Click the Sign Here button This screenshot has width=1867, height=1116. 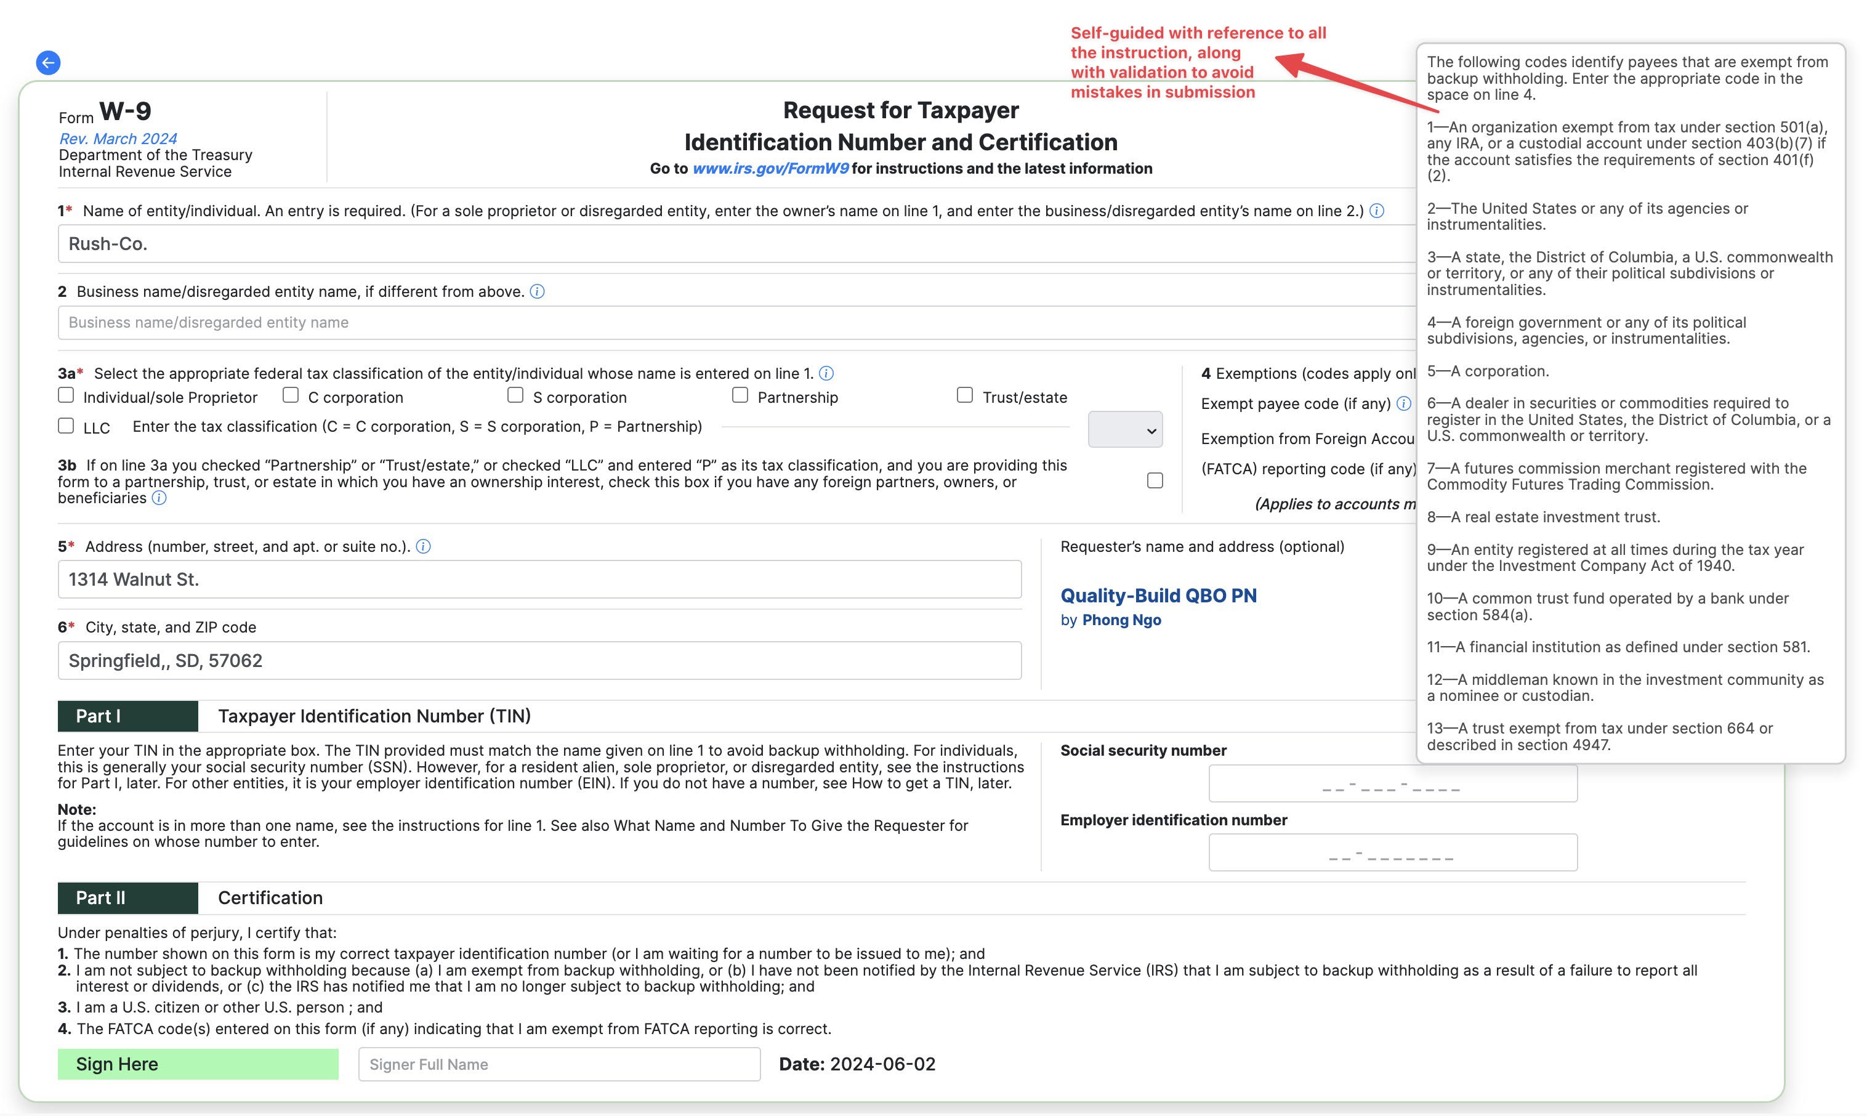[198, 1064]
